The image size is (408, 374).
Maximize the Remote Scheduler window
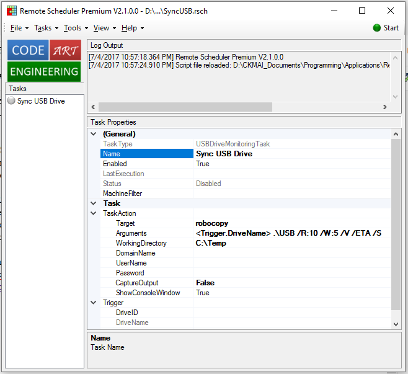click(x=362, y=11)
